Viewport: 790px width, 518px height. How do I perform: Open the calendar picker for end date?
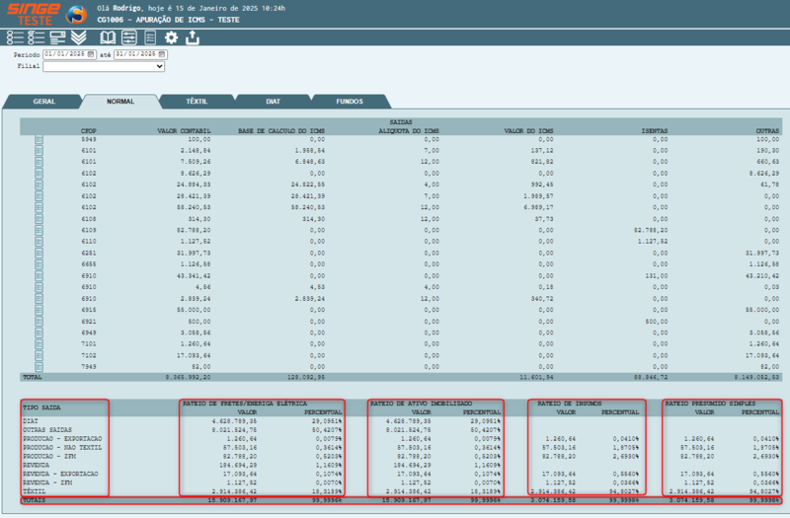[162, 54]
